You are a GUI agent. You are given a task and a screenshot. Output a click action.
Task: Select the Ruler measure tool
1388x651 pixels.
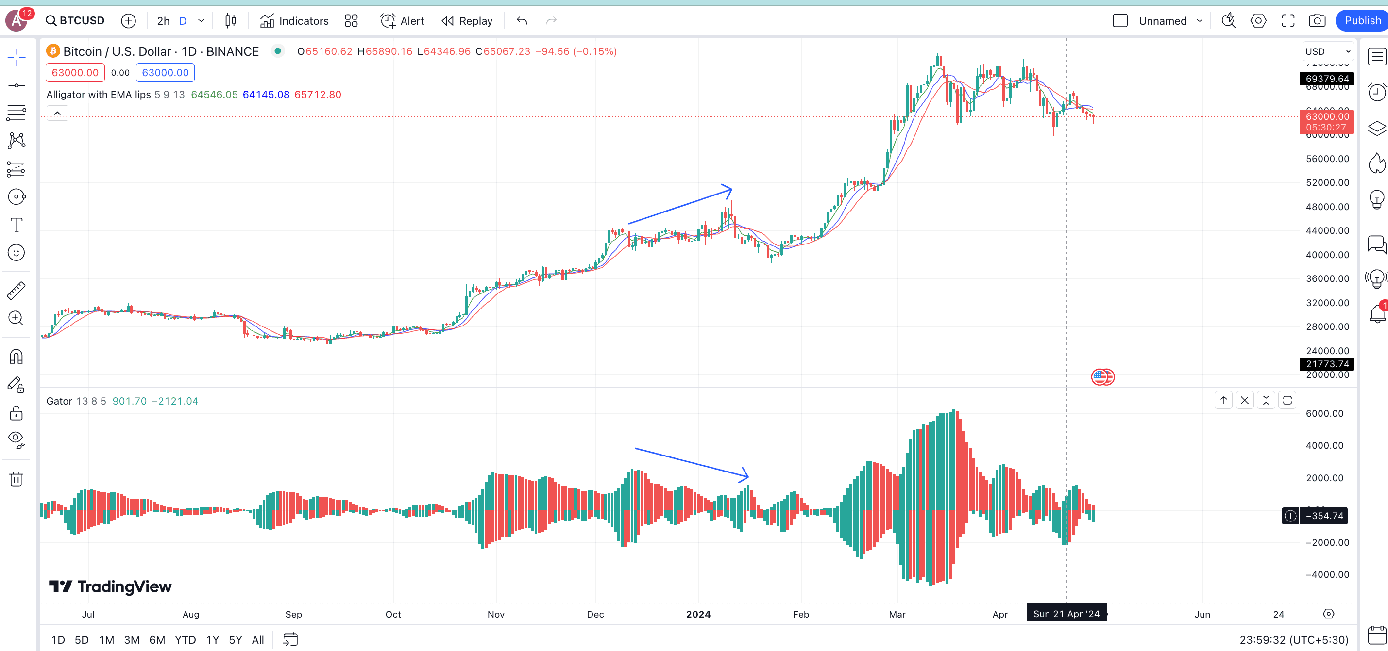pos(16,291)
